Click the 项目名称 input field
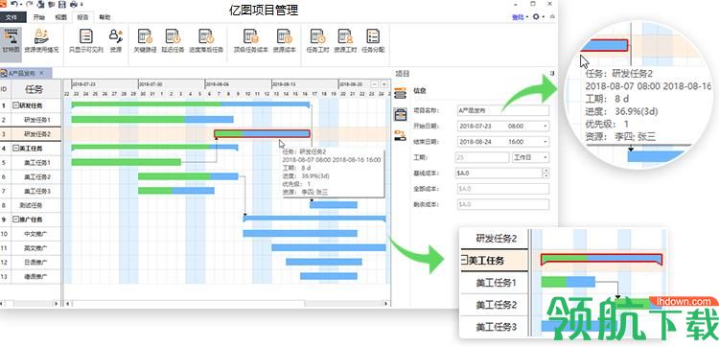The image size is (719, 347). (502, 110)
